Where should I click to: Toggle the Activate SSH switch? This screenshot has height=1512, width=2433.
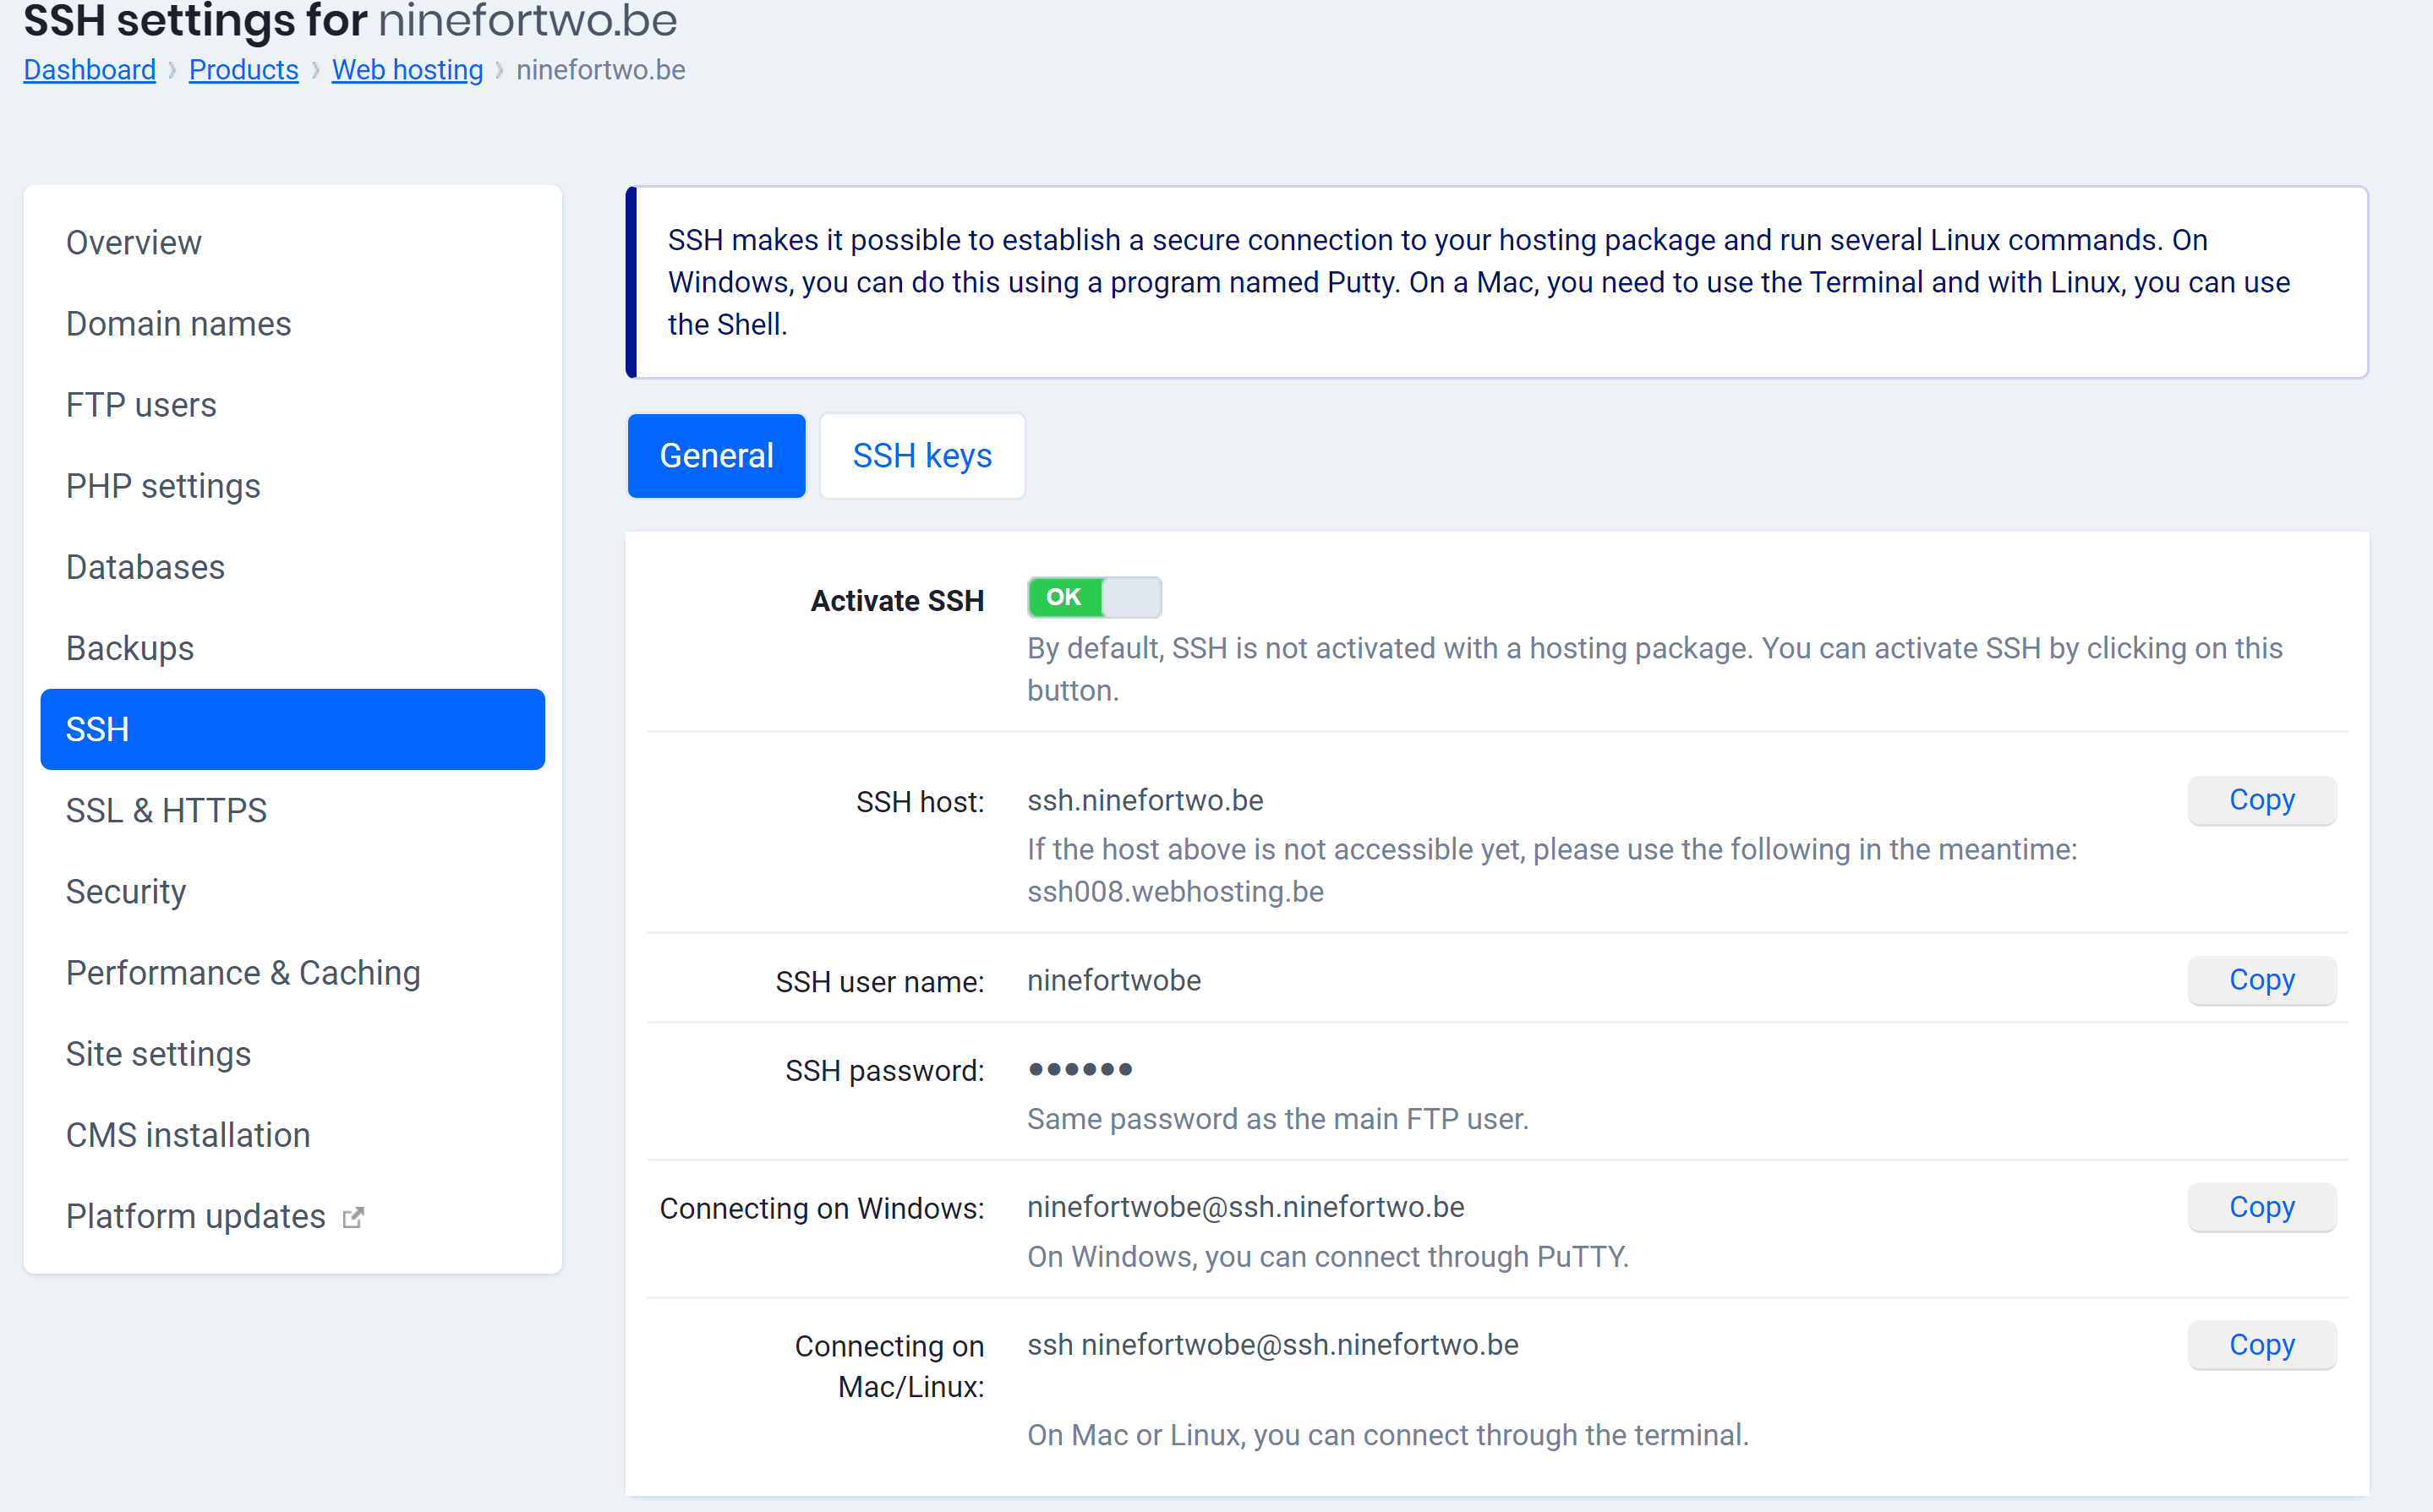(x=1094, y=597)
